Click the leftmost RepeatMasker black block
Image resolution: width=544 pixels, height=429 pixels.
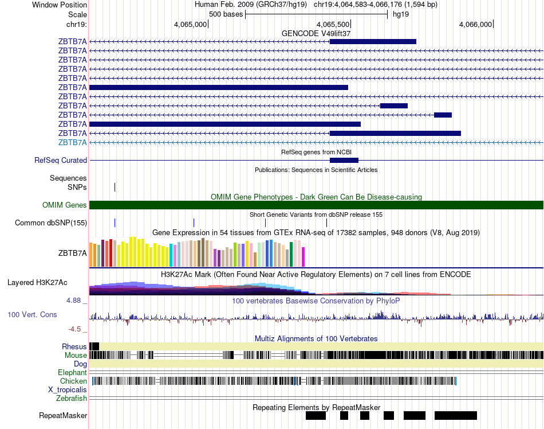(x=316, y=415)
